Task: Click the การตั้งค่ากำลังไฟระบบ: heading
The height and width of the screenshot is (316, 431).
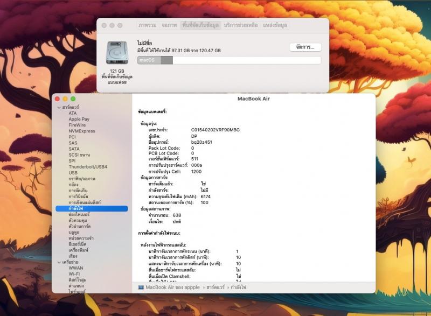Action: pyautogui.click(x=159, y=233)
